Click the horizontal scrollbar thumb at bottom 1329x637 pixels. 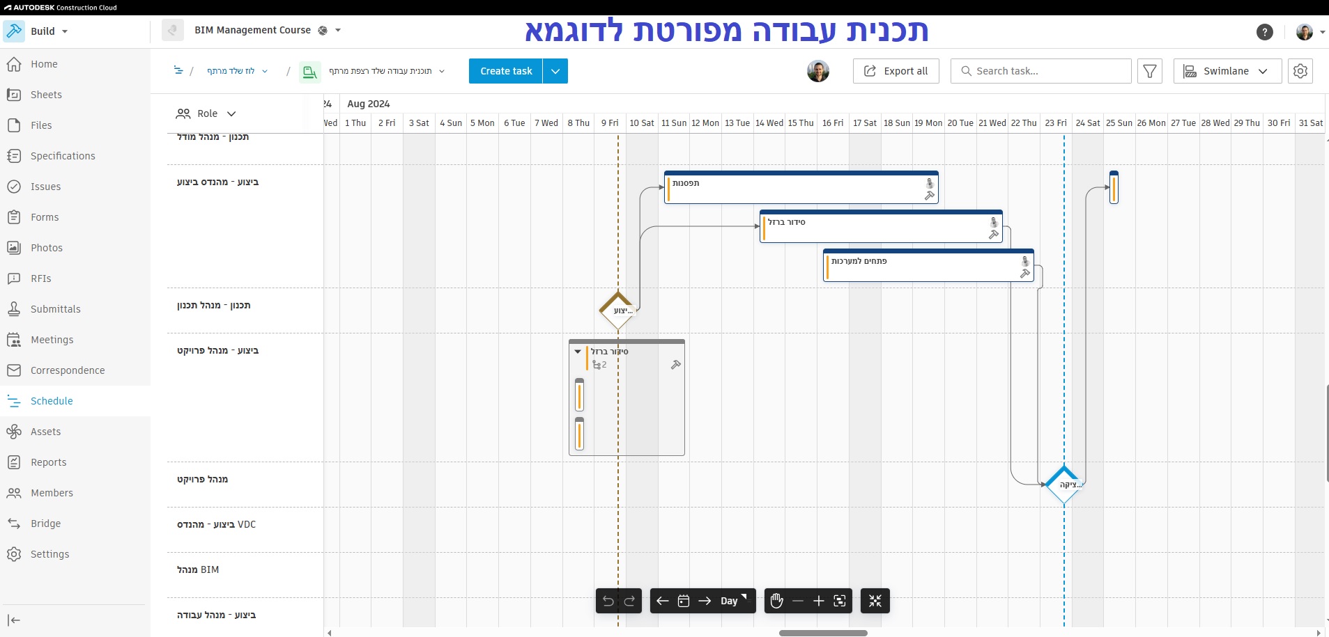tap(823, 633)
